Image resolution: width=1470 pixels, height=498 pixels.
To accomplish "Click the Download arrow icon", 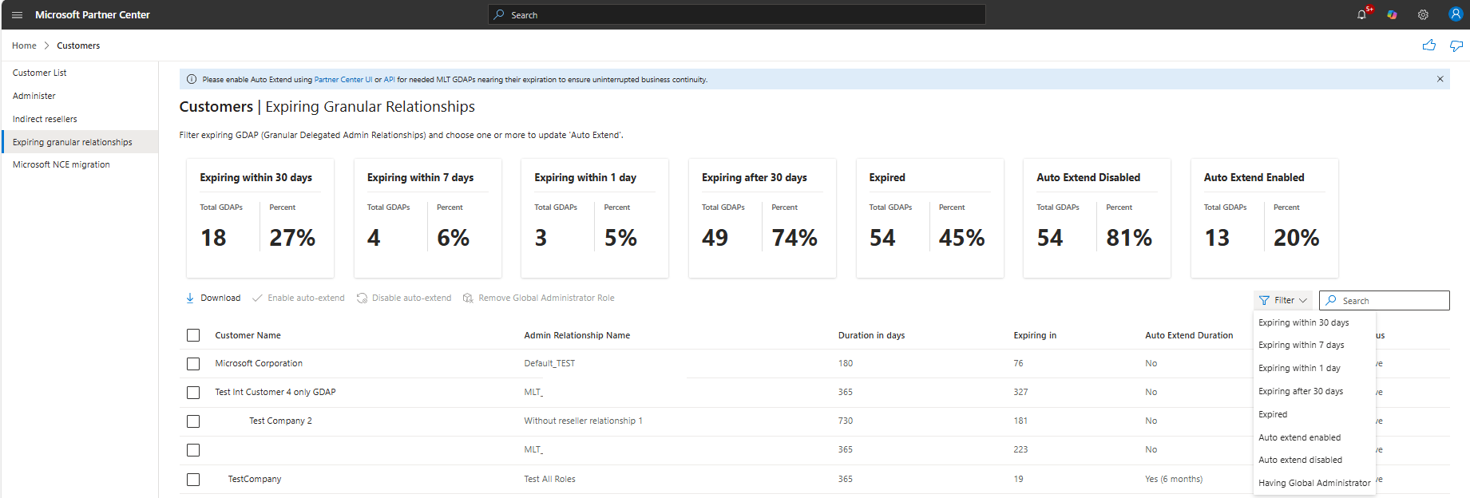I will pyautogui.click(x=190, y=298).
